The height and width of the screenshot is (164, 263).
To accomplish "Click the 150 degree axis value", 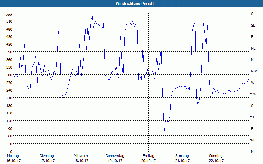I will coord(9,113).
